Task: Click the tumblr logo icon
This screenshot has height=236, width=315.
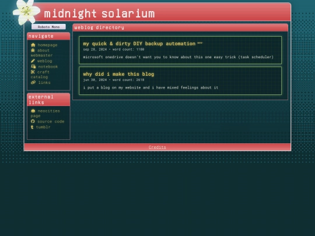Action: (x=32, y=127)
